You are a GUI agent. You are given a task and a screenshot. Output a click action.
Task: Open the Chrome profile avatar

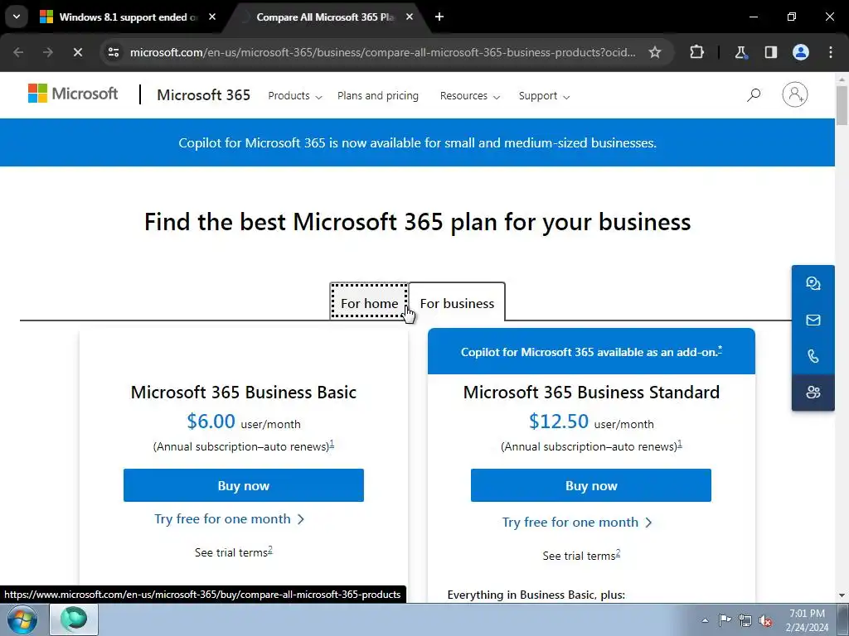pyautogui.click(x=800, y=52)
